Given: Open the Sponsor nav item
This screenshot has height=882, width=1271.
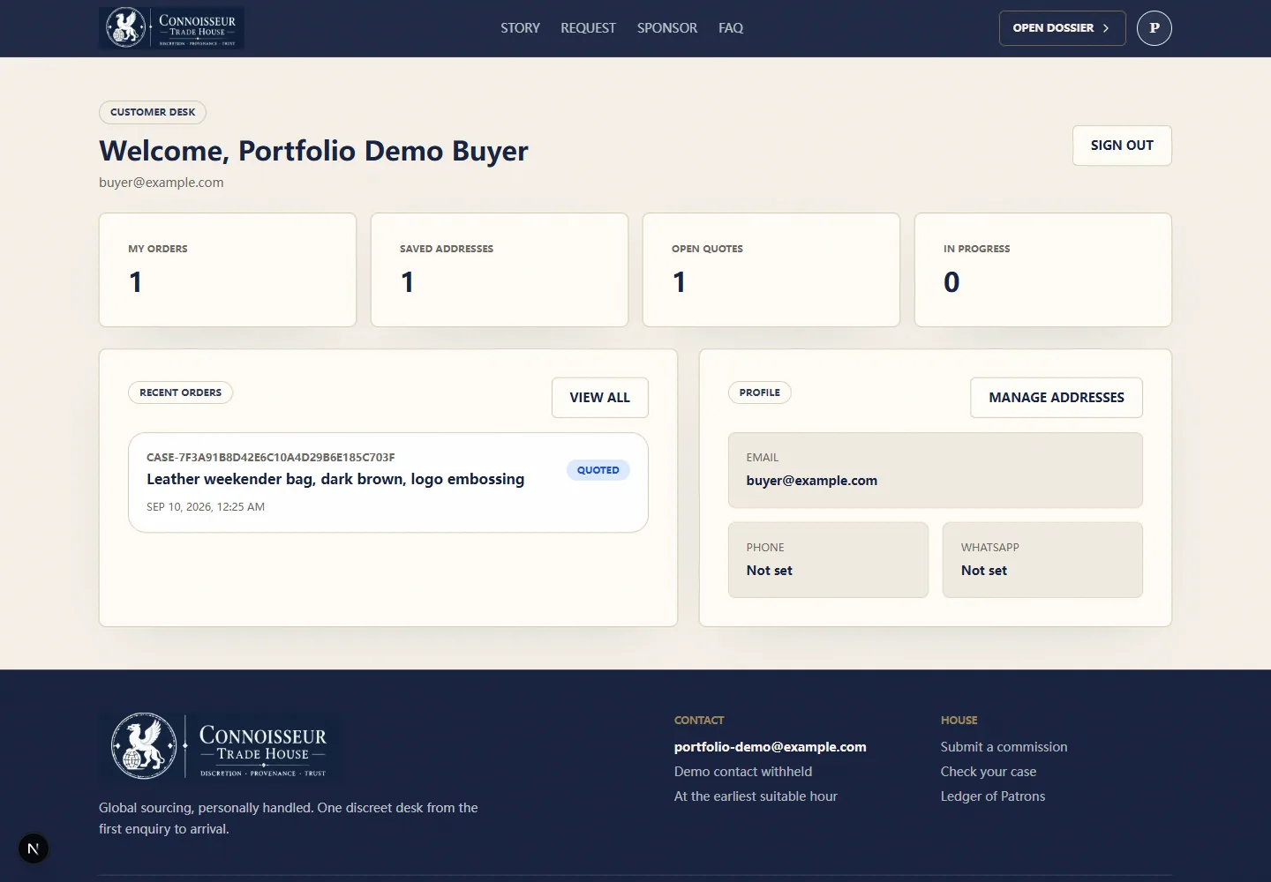Looking at the screenshot, I should [x=667, y=28].
